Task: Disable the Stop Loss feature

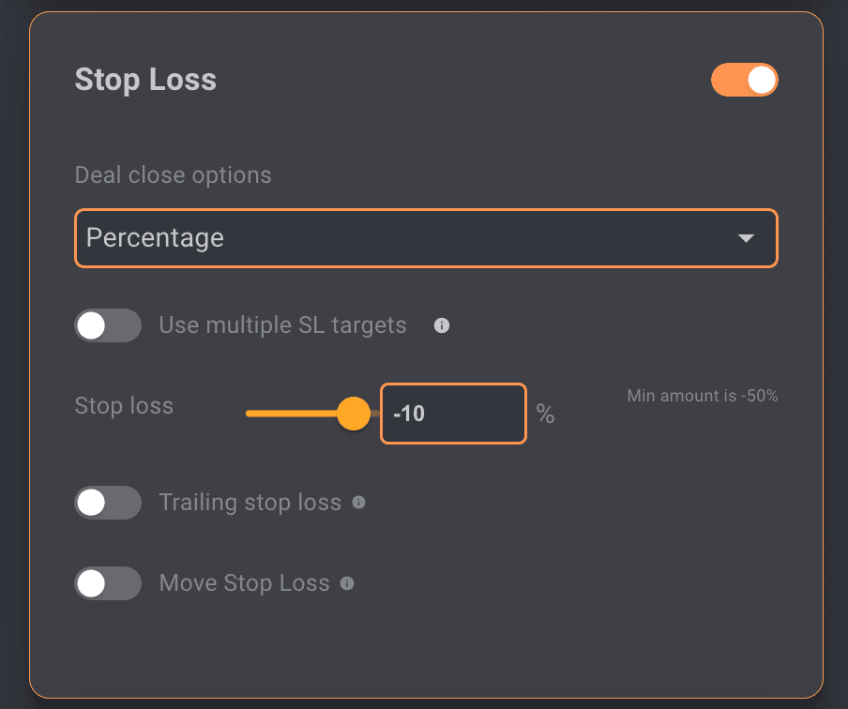Action: pyautogui.click(x=744, y=80)
